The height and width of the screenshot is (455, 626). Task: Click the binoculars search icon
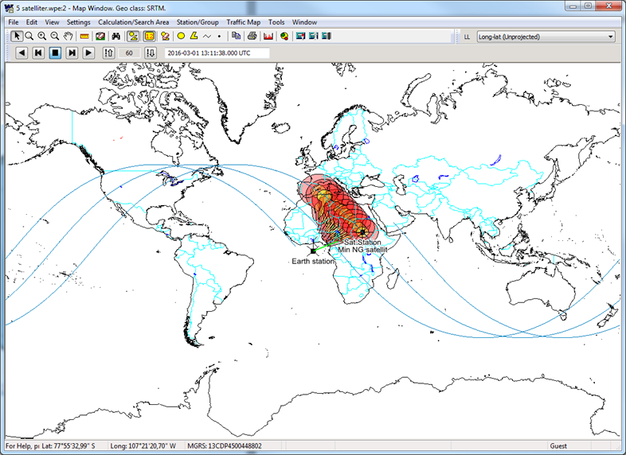tap(116, 37)
